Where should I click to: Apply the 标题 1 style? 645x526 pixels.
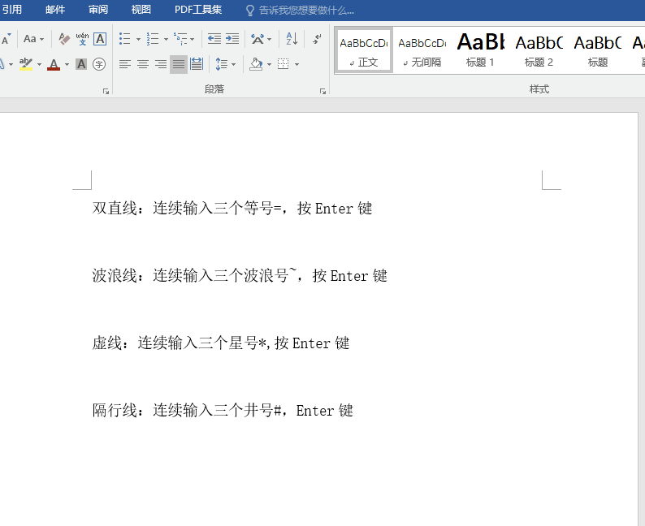pyautogui.click(x=480, y=50)
